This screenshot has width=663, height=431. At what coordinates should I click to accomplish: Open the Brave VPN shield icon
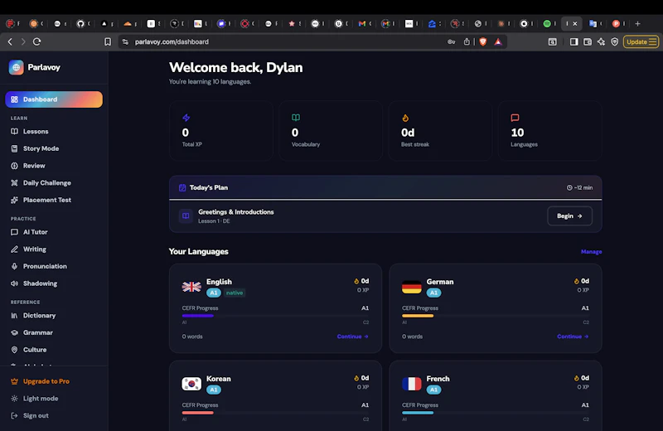(615, 41)
